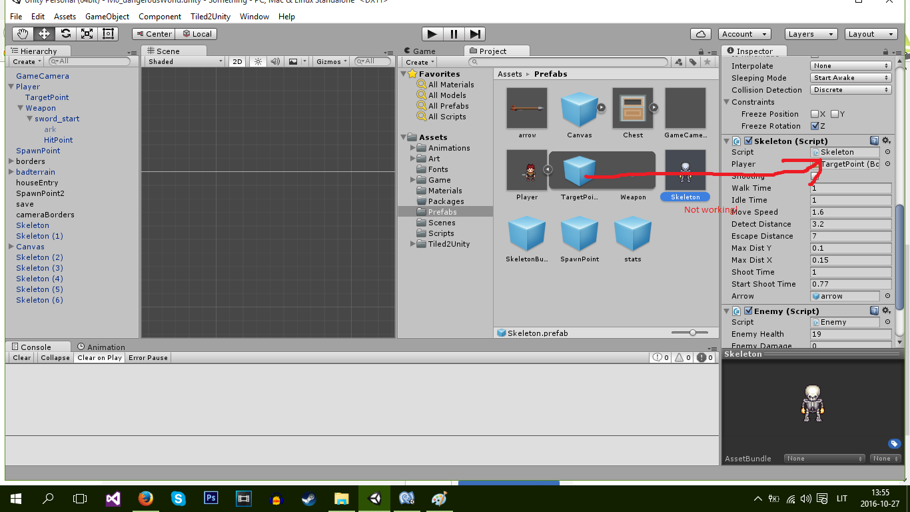Step one frame forward
Image resolution: width=910 pixels, height=512 pixels.
[475, 34]
